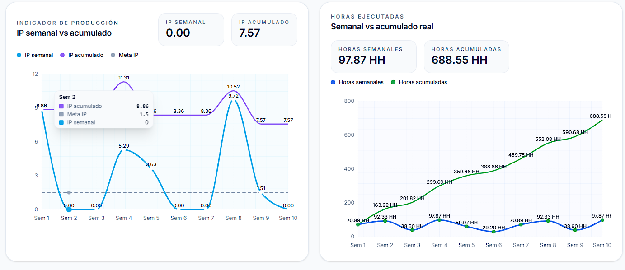Select the HORAS SEMANALES 97.87 HH card
Image resolution: width=625 pixels, height=270 pixels.
point(373,56)
